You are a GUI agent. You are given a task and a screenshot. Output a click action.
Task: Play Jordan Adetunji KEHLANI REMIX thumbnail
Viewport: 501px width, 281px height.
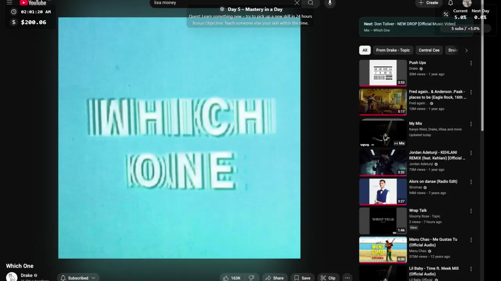383,162
